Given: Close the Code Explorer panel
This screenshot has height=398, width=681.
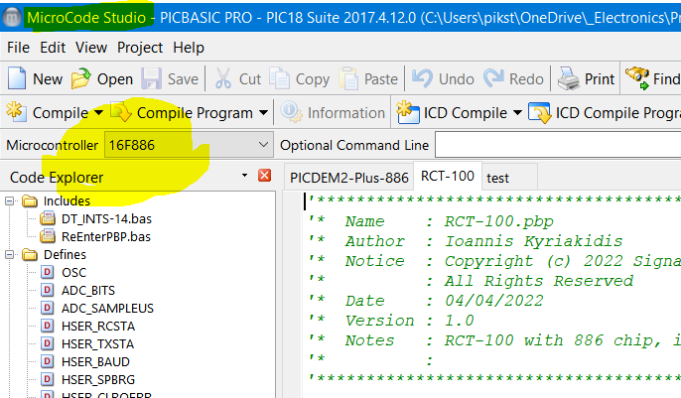Looking at the screenshot, I should click(x=264, y=177).
